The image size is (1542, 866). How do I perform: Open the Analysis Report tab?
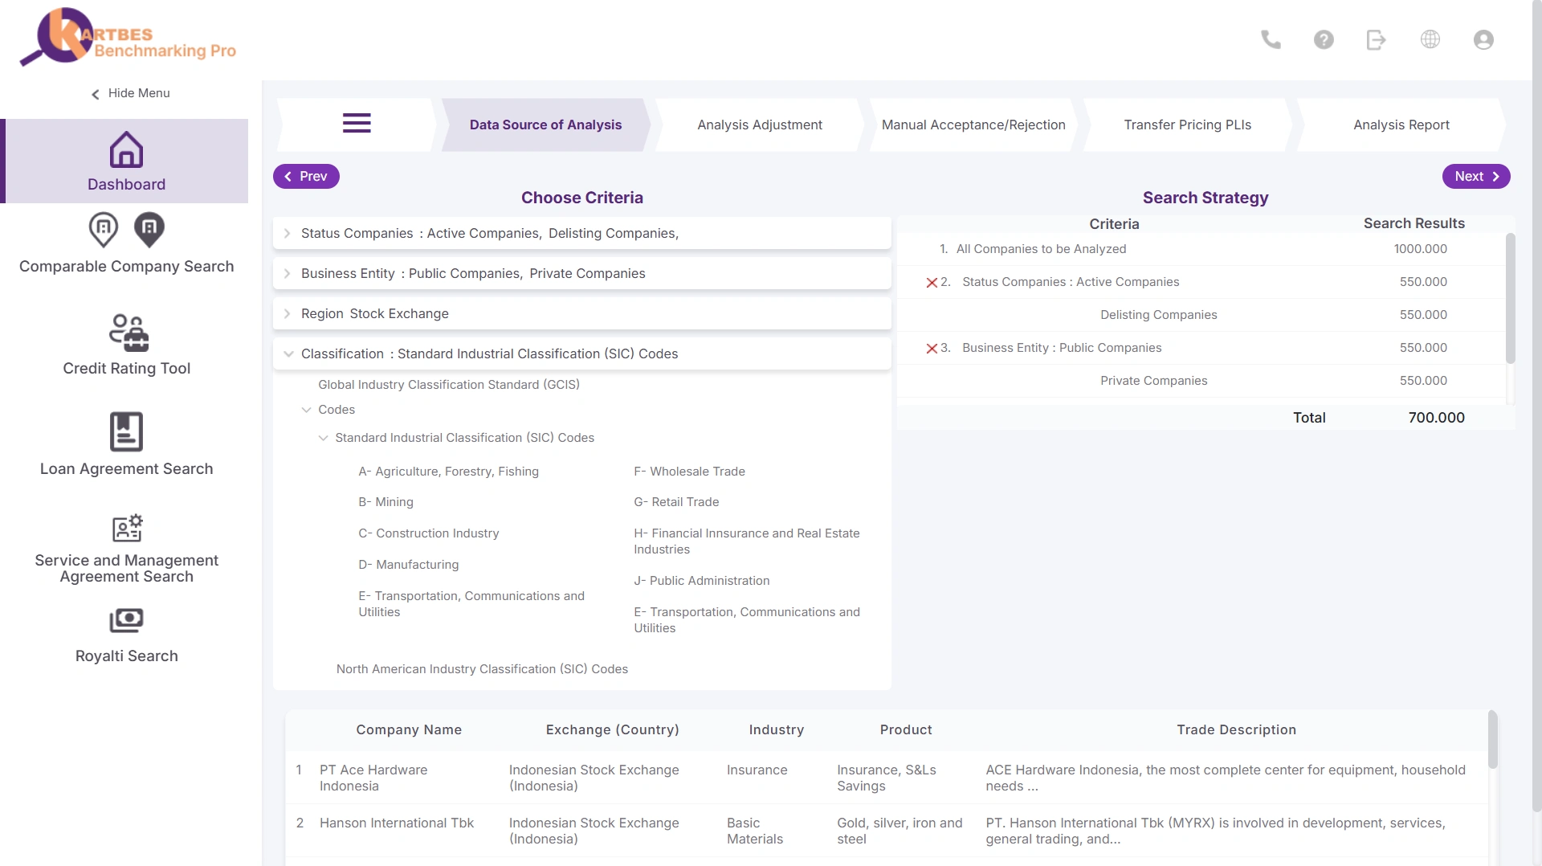tap(1401, 125)
